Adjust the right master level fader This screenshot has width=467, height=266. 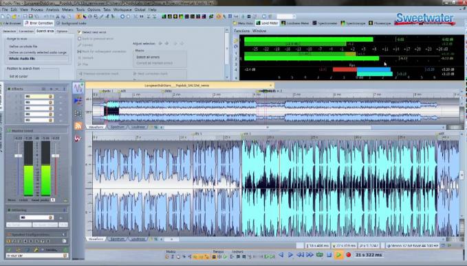click(x=56, y=156)
